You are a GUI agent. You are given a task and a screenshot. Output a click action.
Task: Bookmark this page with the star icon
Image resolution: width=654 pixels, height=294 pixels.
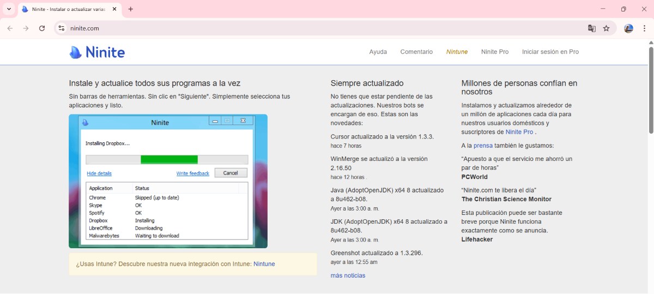[x=606, y=28]
